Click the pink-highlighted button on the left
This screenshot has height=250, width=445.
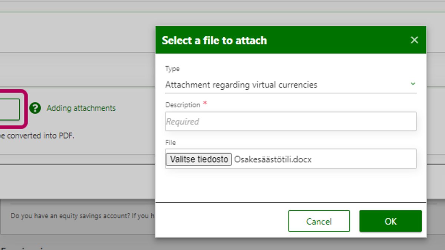click(10, 109)
